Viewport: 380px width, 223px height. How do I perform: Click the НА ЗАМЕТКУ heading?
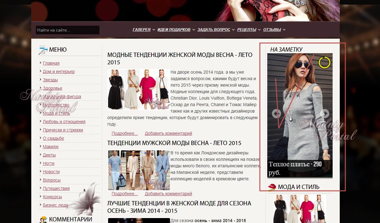coord(286,49)
